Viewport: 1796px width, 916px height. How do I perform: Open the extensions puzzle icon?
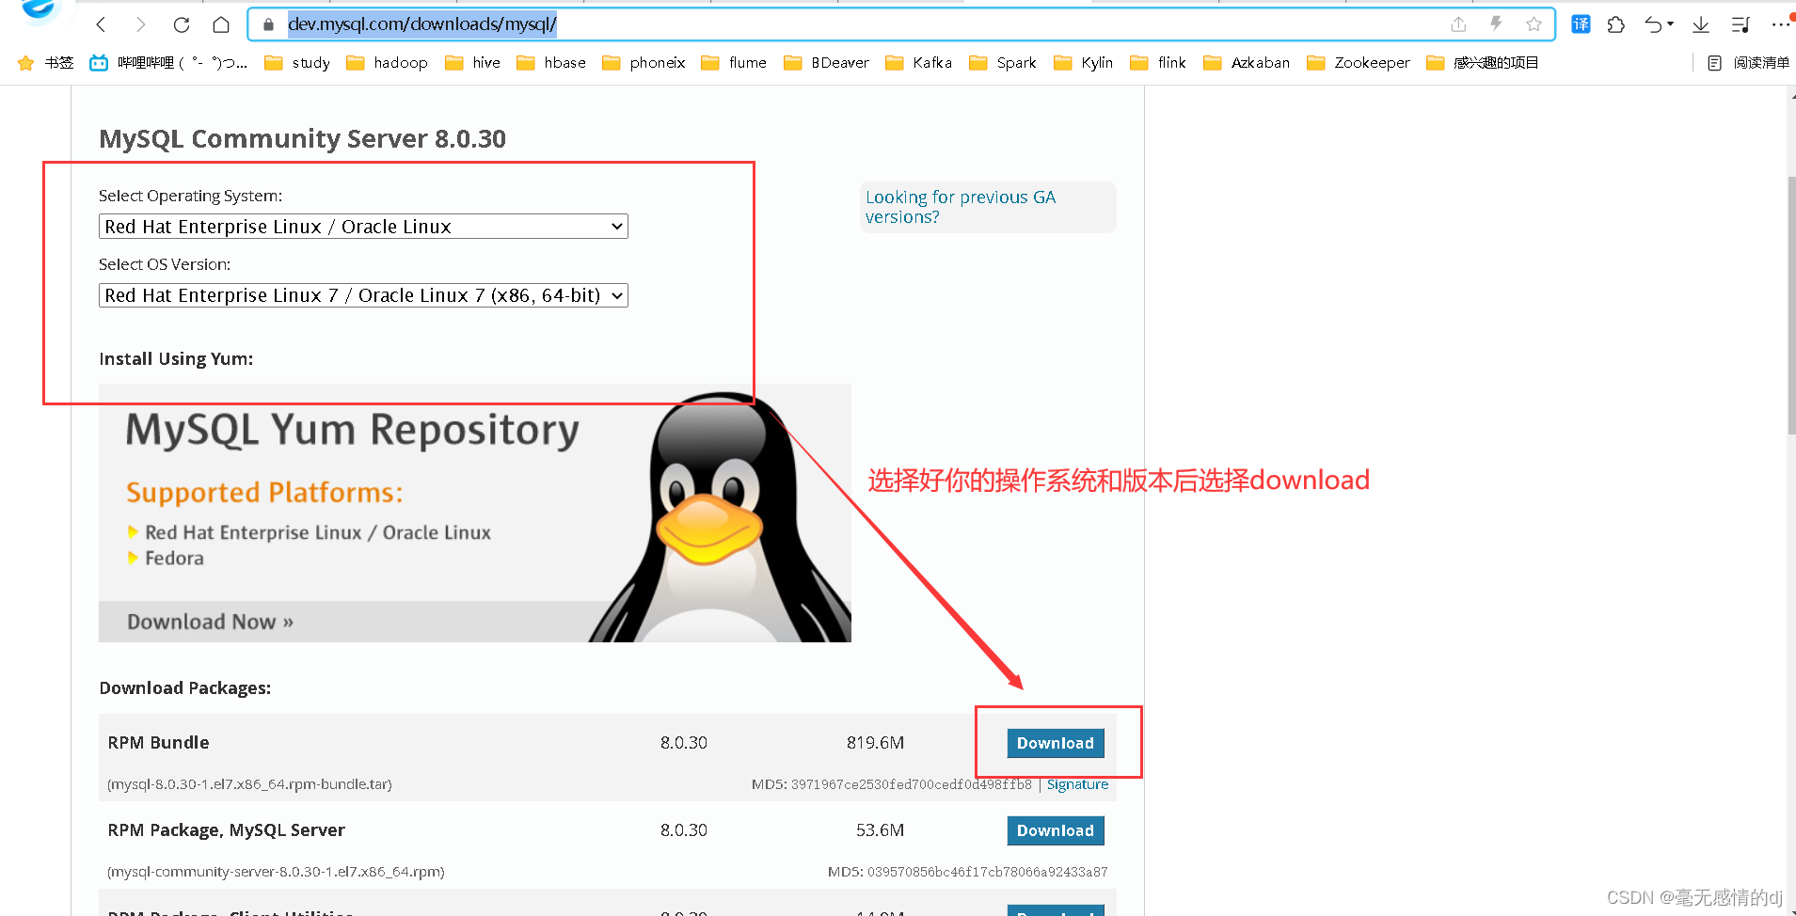(x=1616, y=24)
